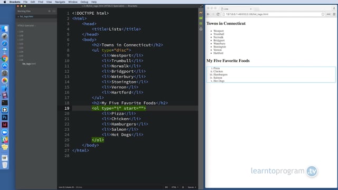This screenshot has height=190, width=338.
Task: Open the Trash in the Dock
Action: (5, 165)
